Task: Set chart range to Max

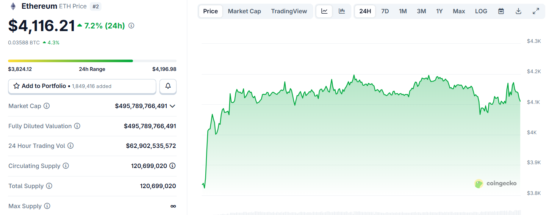Action: (459, 11)
